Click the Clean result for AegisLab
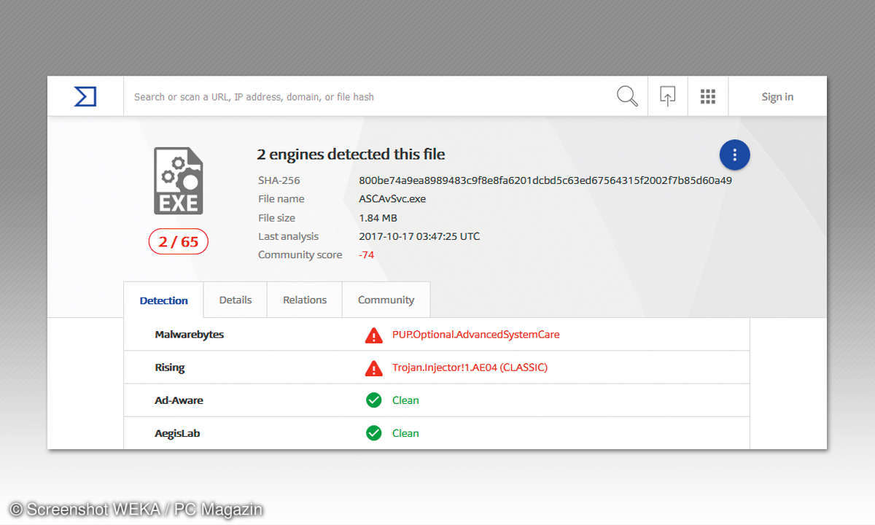Viewport: 875px width, 525px height. tap(405, 433)
